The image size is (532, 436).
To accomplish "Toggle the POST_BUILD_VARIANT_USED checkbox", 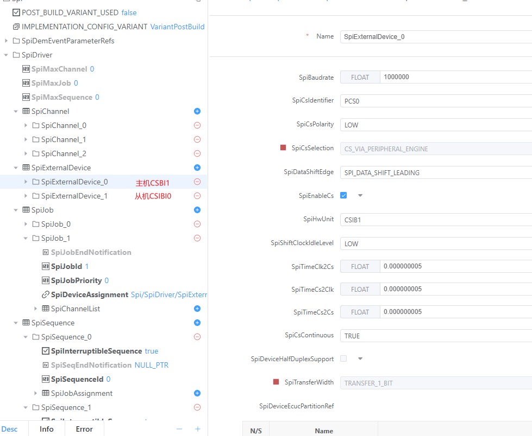I will 16,12.
